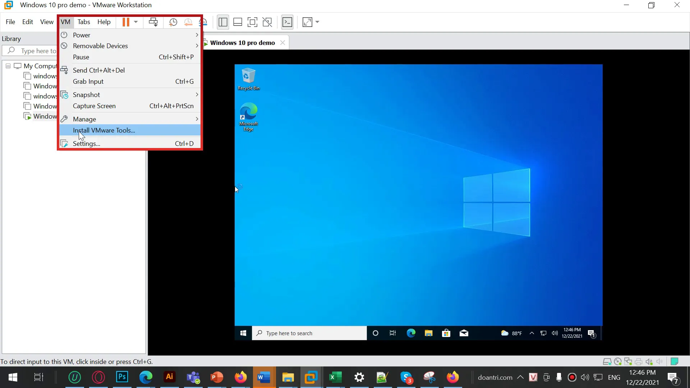Viewport: 690px width, 388px height.
Task: Select the Send Ctrl+Alt+Del toolbar icon
Action: point(153,22)
